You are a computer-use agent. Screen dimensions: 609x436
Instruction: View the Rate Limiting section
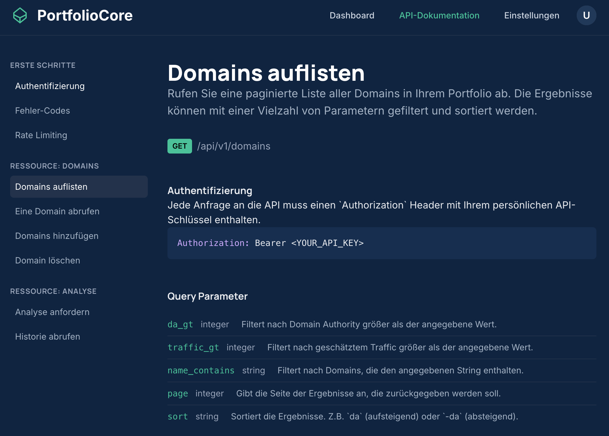coord(41,135)
